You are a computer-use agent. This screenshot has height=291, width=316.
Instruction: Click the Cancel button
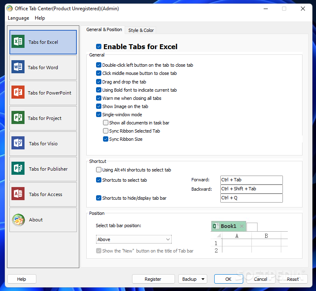pyautogui.click(x=260, y=279)
